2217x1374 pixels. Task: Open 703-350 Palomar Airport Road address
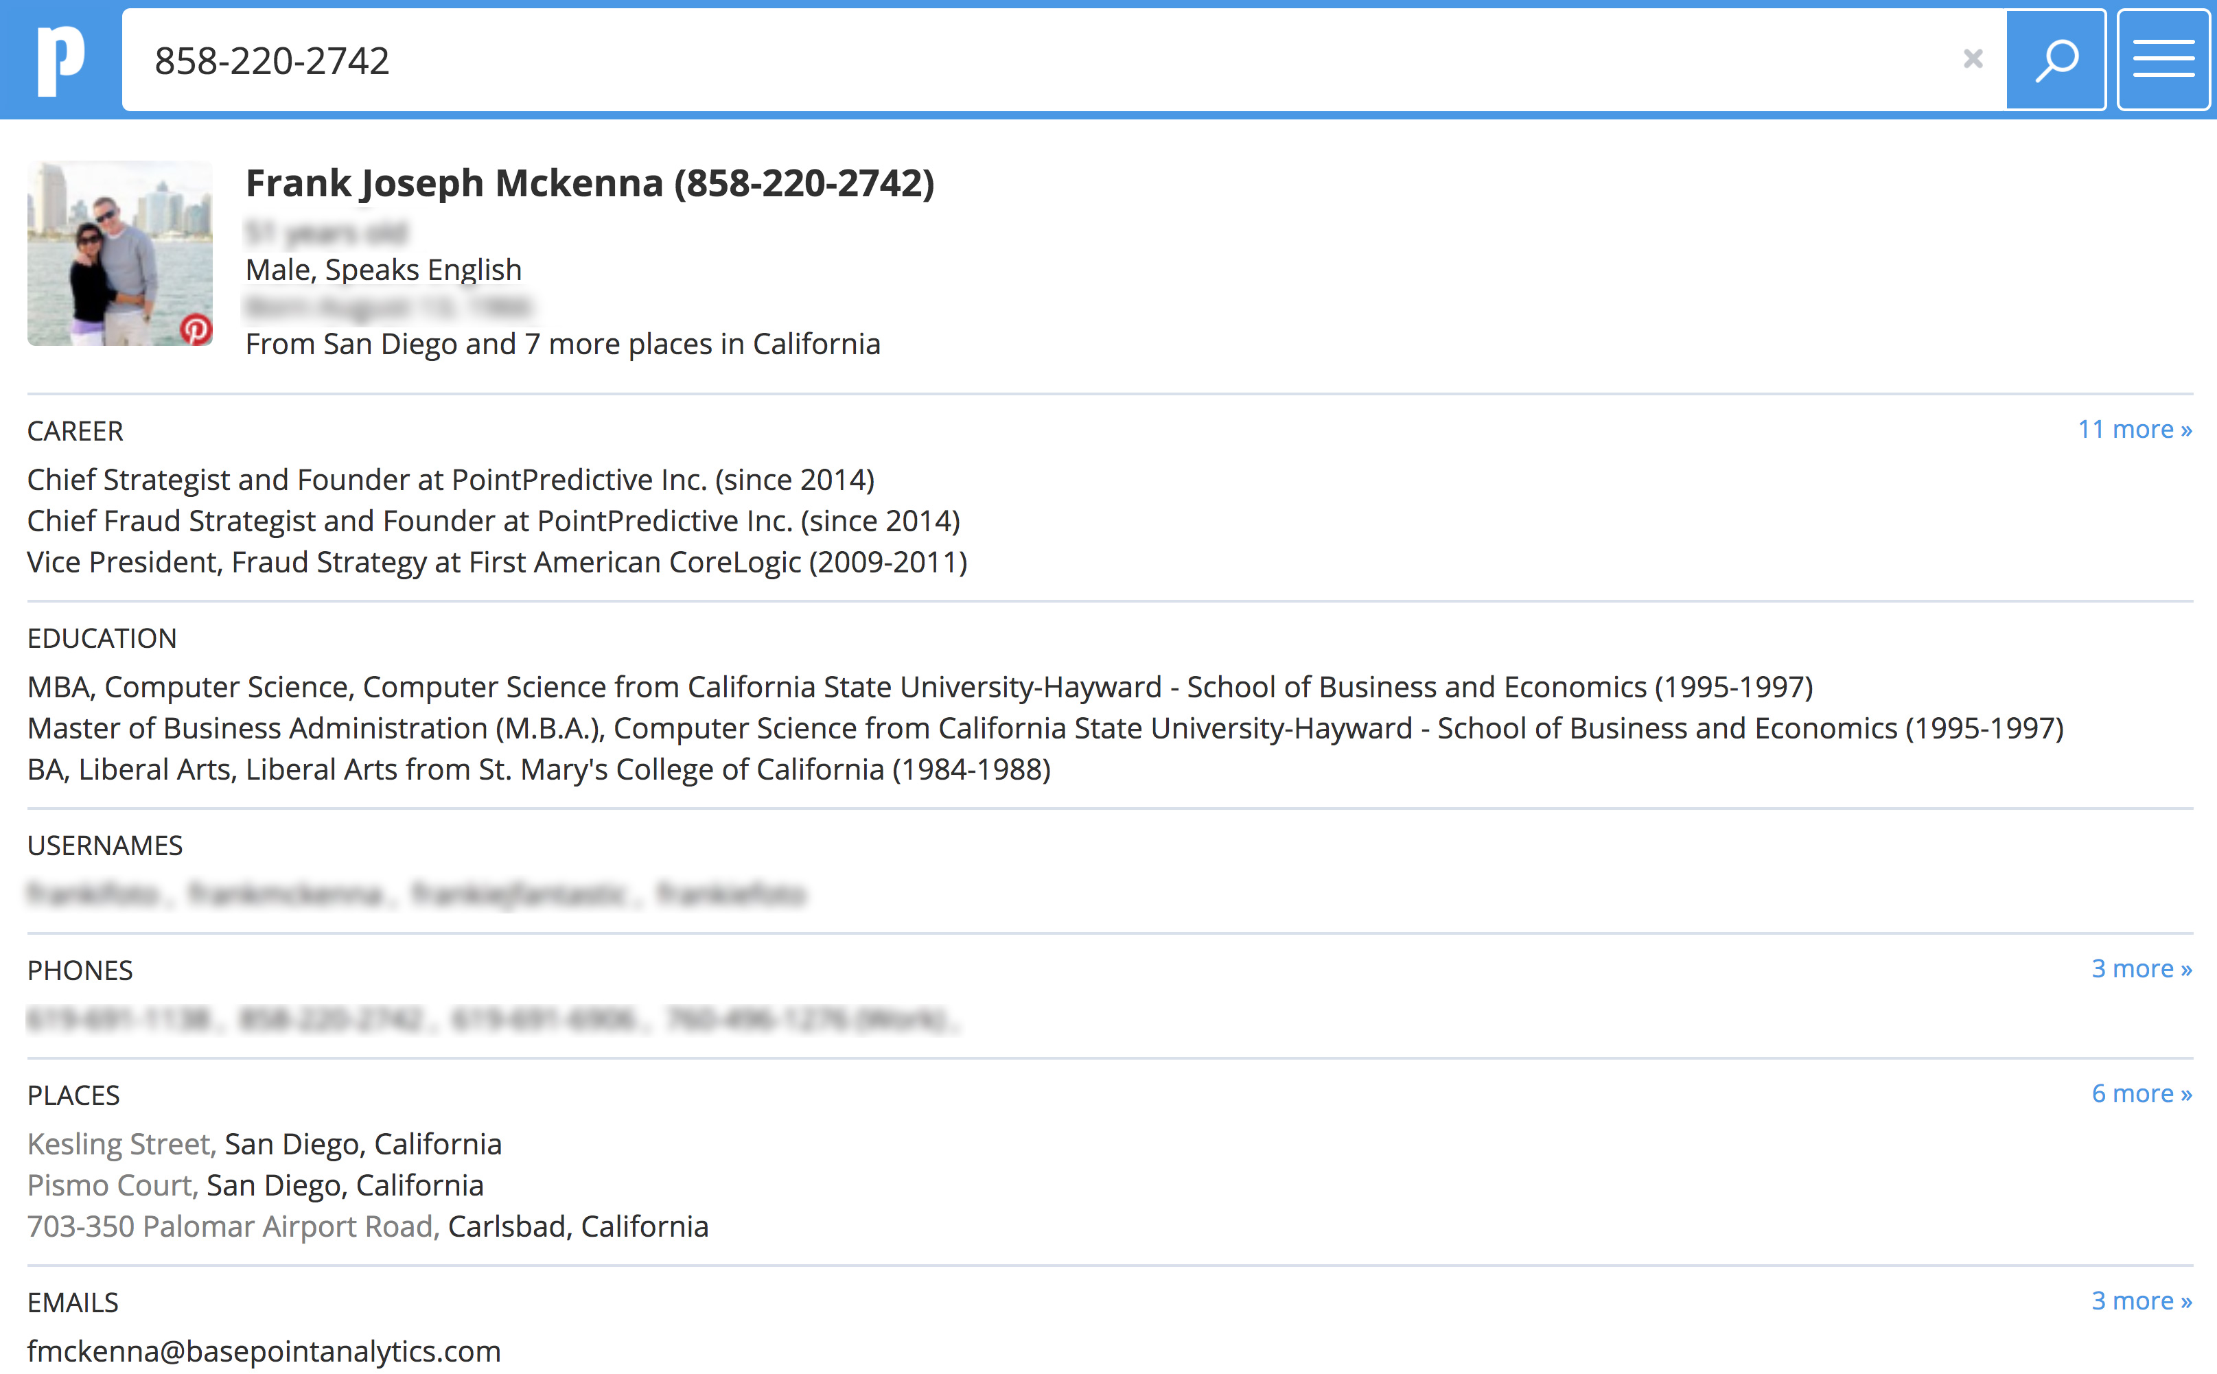pyautogui.click(x=367, y=1227)
